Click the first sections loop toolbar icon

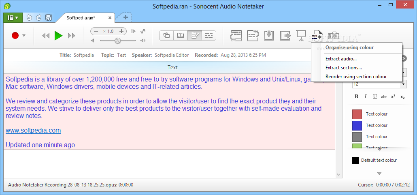pos(236,35)
